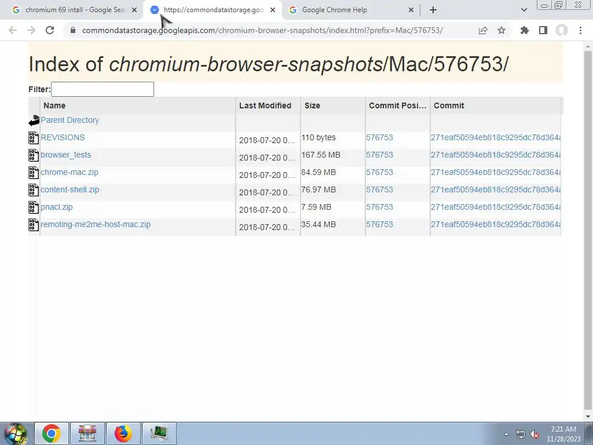Click the Commit column header
The height and width of the screenshot is (445, 593).
point(496,105)
